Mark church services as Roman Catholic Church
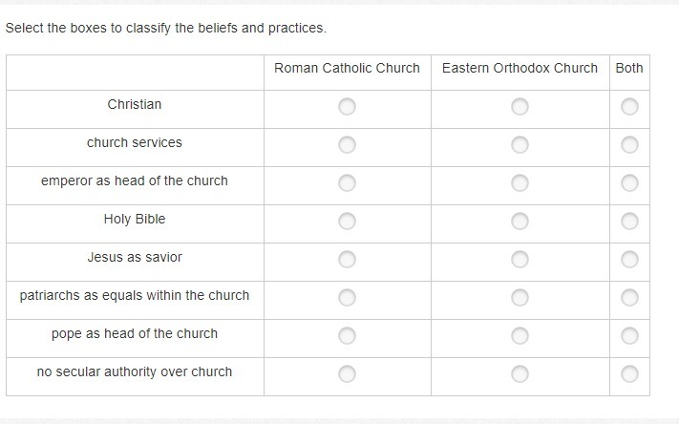 pos(347,144)
